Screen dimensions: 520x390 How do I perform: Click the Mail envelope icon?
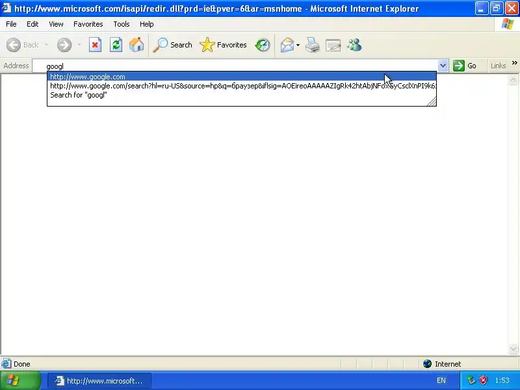pos(287,45)
